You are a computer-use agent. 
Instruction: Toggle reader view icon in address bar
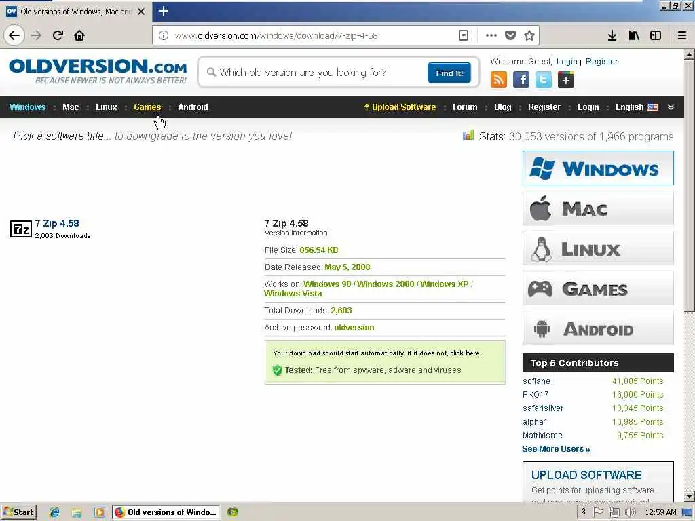(x=463, y=35)
